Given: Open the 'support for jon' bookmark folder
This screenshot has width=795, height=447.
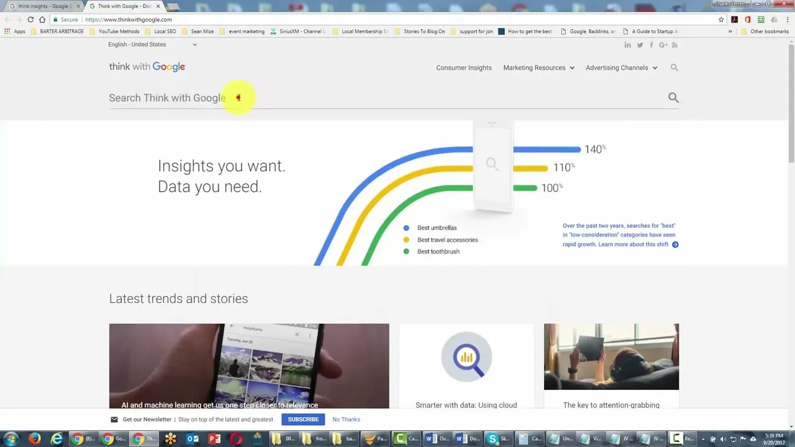Looking at the screenshot, I should tap(471, 31).
